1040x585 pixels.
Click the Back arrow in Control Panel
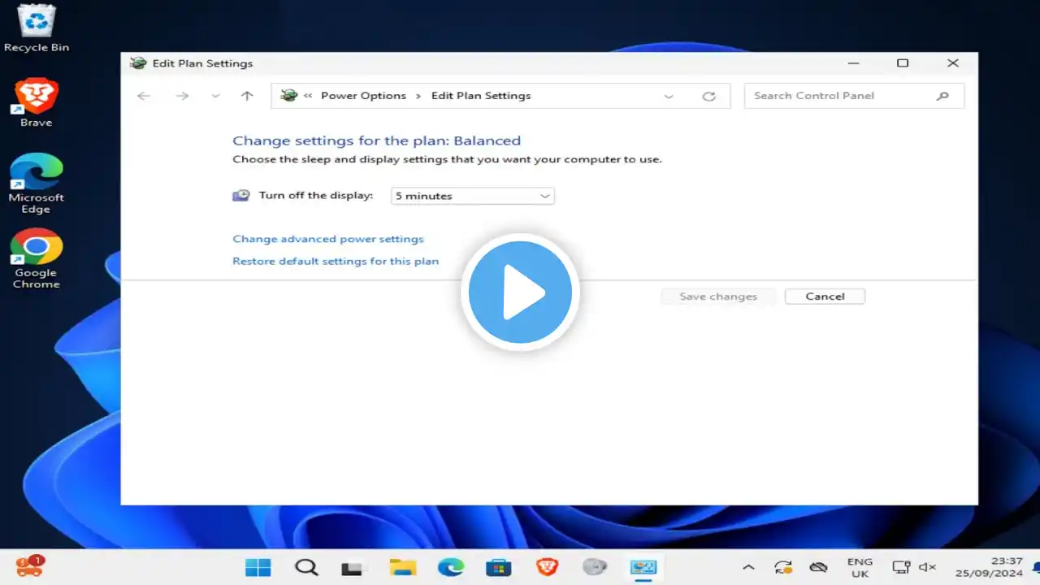(144, 96)
